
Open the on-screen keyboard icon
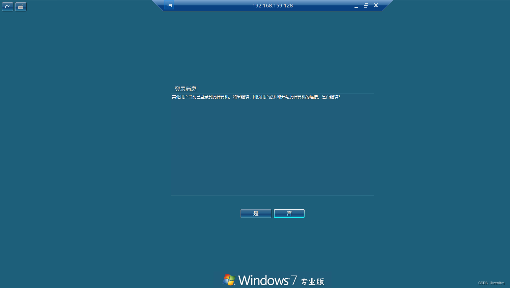(x=21, y=7)
